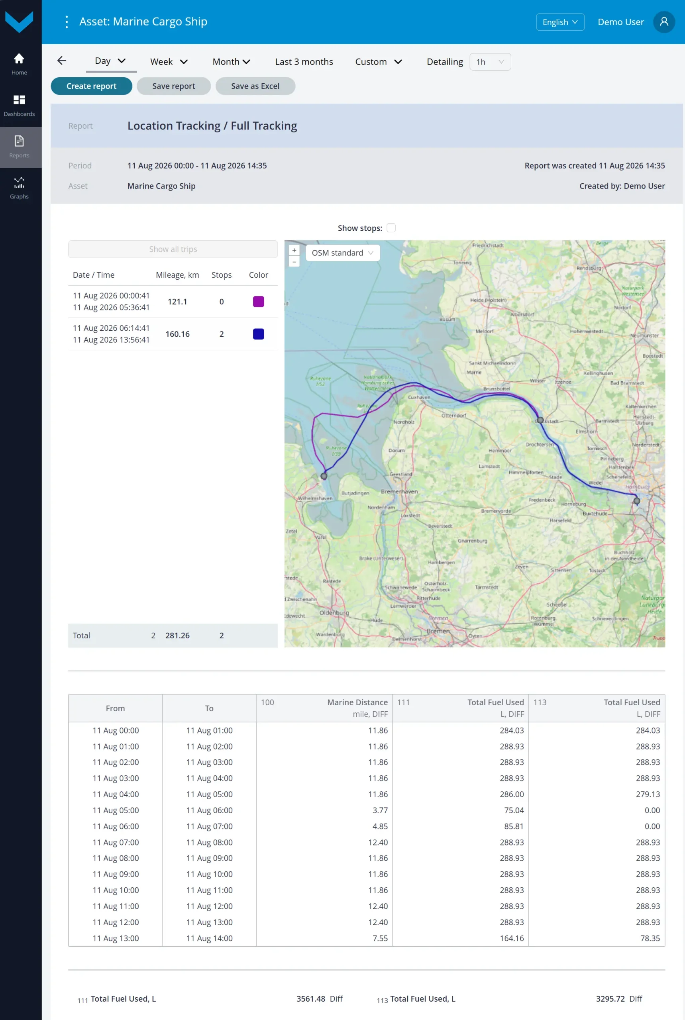Click the 4.85 marine distance cell
685x1020 pixels.
point(380,826)
